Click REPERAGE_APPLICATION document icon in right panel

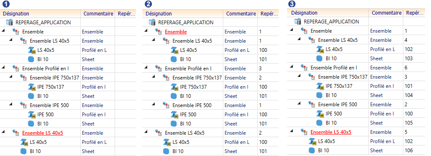coord(298,21)
